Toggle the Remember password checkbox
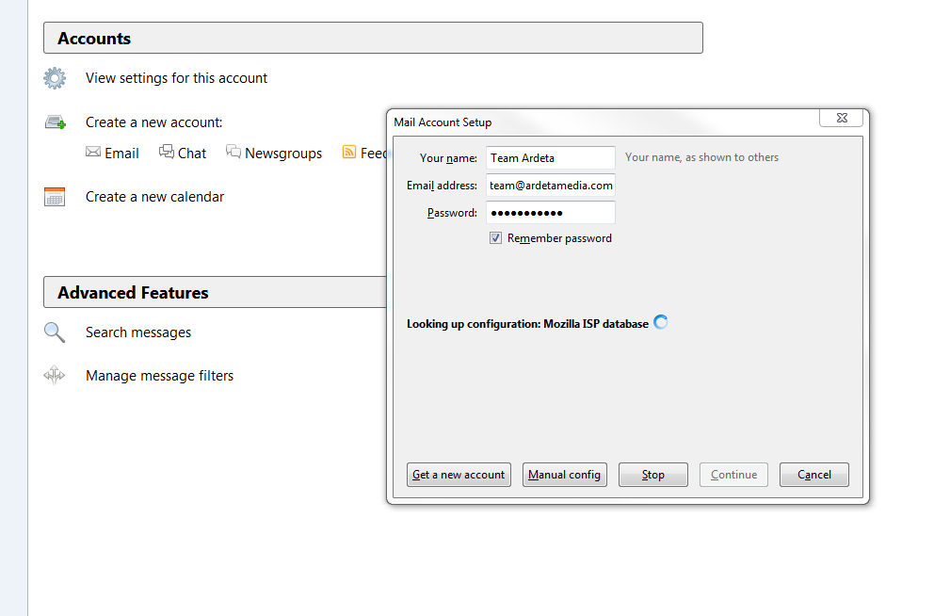 [495, 238]
